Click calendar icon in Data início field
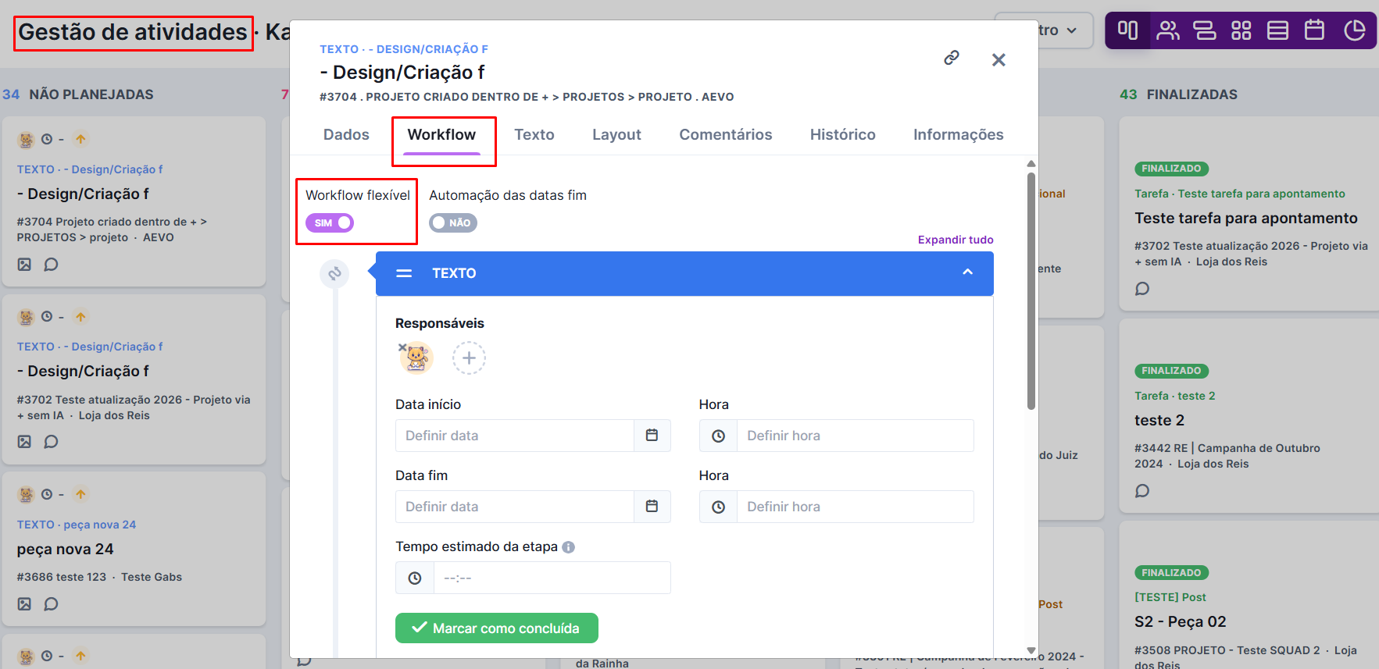1379x669 pixels. 652,436
